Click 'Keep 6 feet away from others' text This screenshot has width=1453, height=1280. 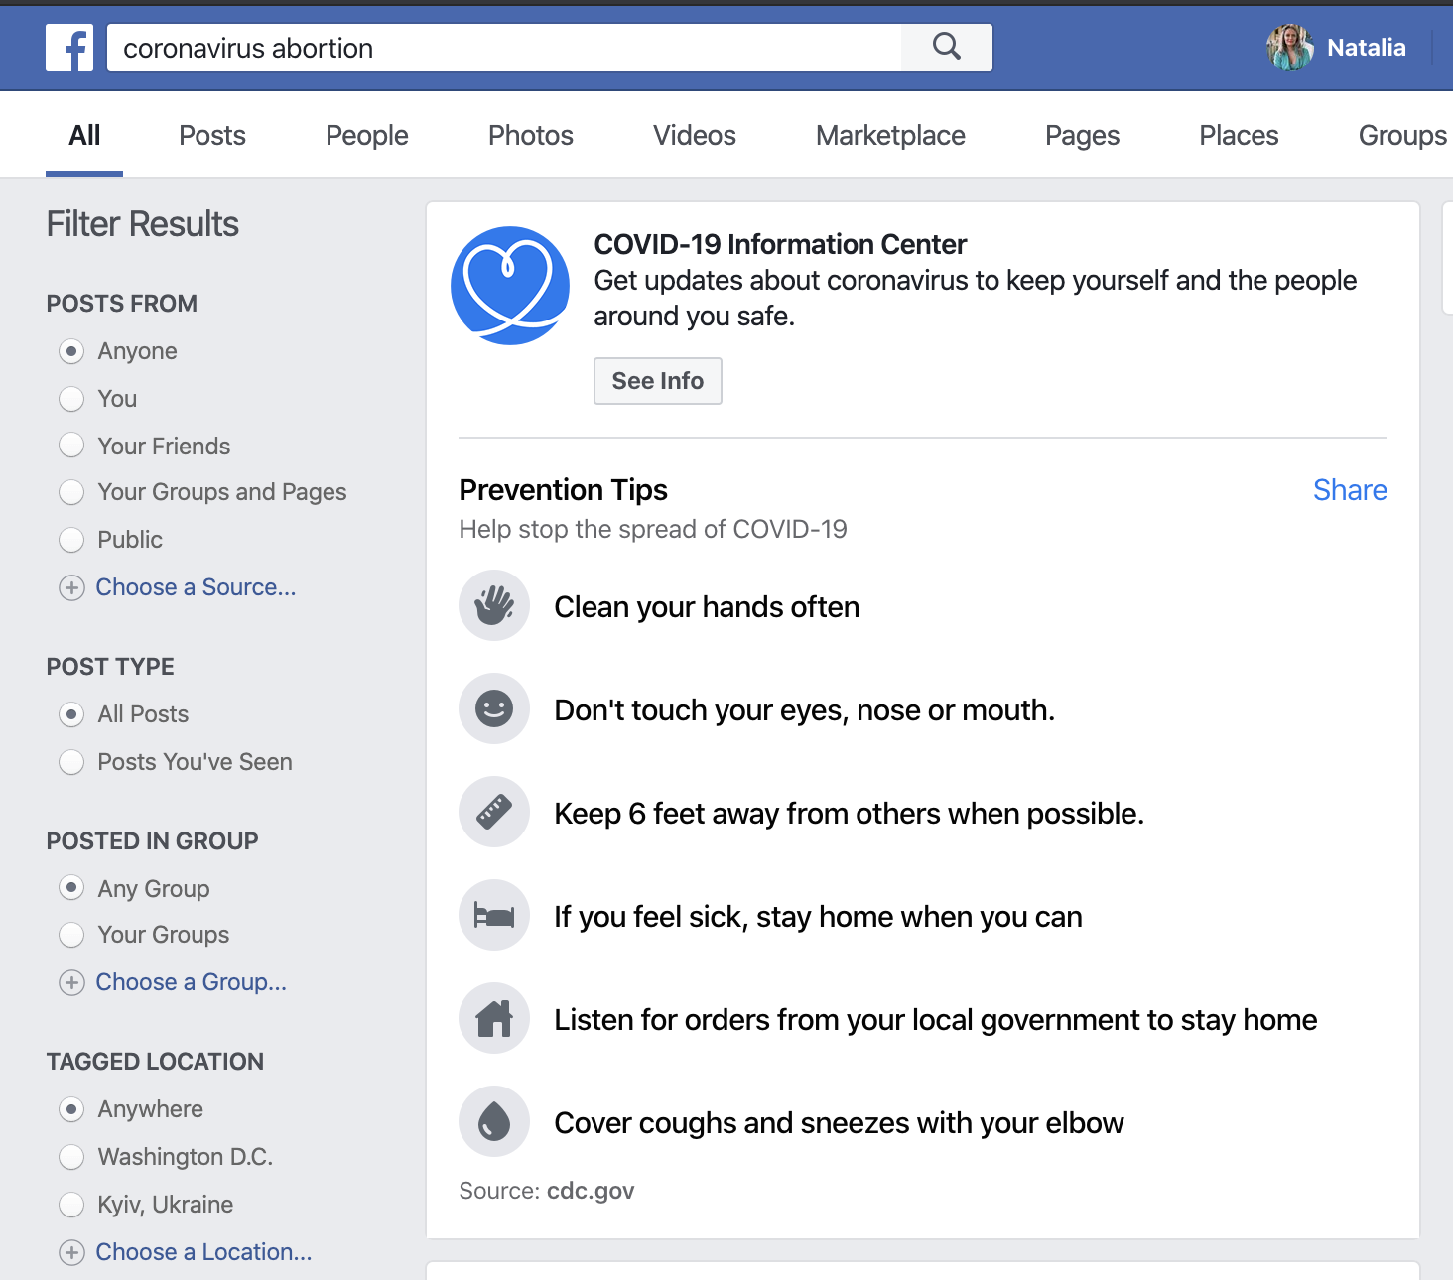849,814
